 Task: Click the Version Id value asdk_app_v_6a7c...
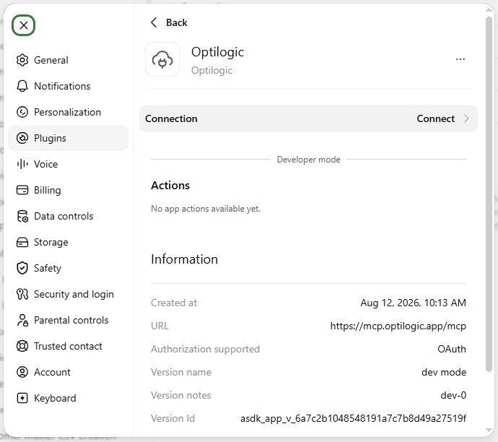coord(353,418)
